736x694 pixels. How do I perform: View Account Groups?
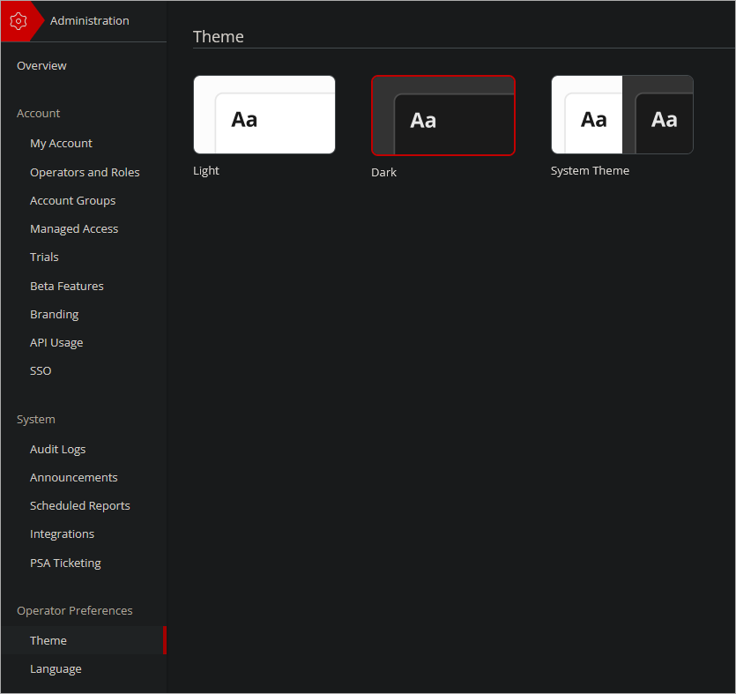[x=72, y=200]
